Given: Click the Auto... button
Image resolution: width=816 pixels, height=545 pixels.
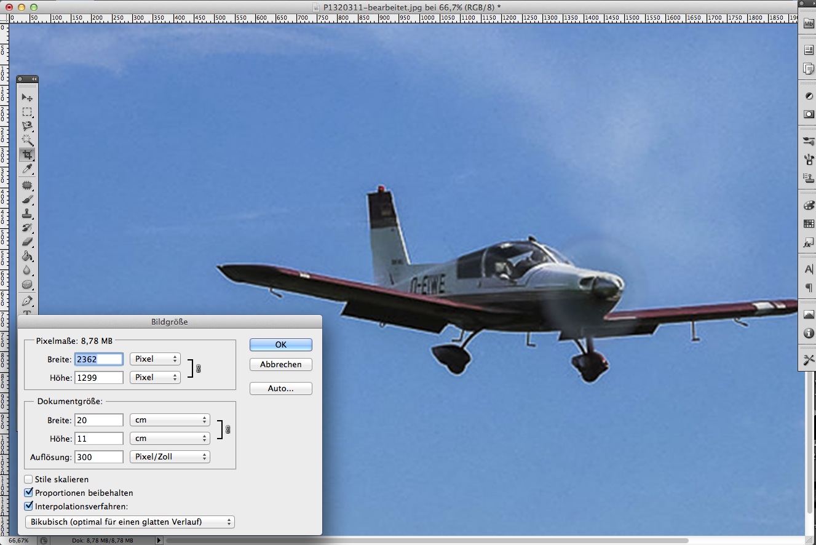Looking at the screenshot, I should (x=280, y=388).
